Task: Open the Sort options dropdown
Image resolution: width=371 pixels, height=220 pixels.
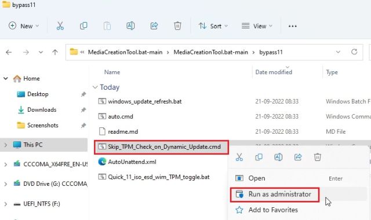Action: click(213, 25)
